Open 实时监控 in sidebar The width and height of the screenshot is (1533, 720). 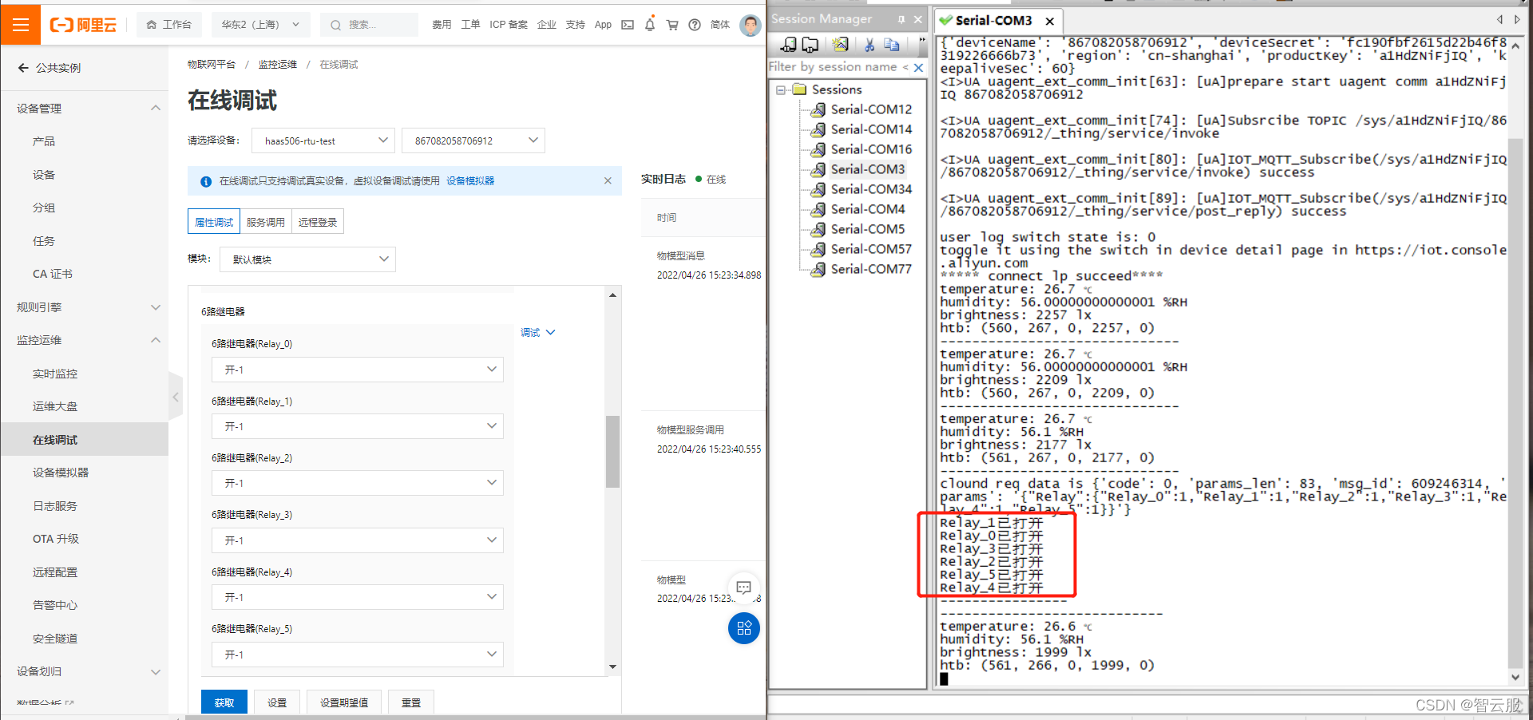click(x=55, y=374)
